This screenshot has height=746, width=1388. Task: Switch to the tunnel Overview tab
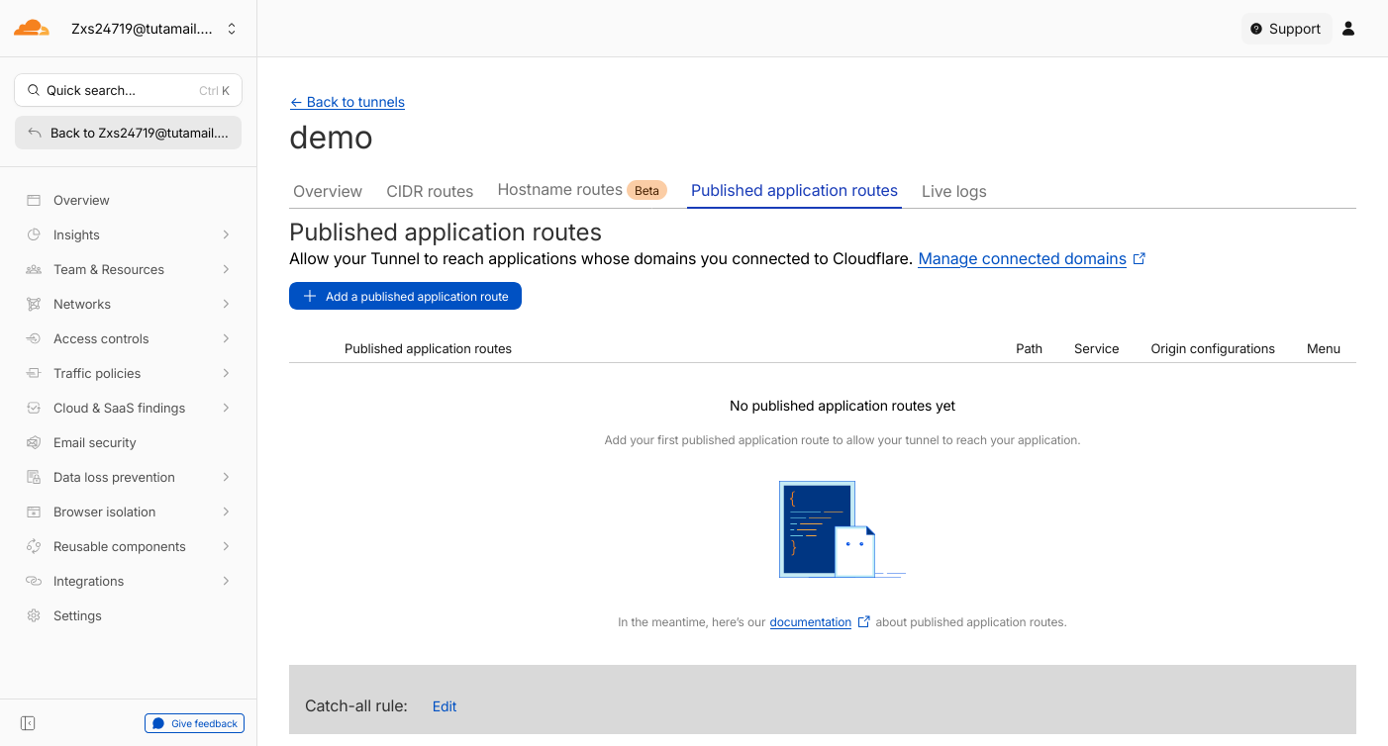pos(328,191)
